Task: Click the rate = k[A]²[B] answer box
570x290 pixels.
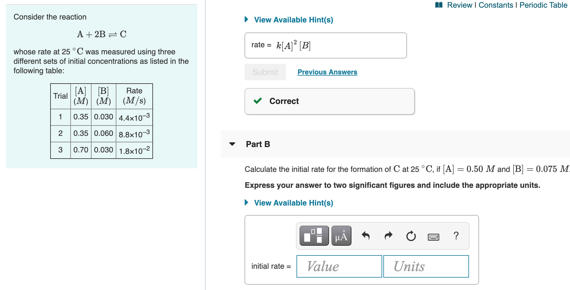Action: click(x=325, y=45)
